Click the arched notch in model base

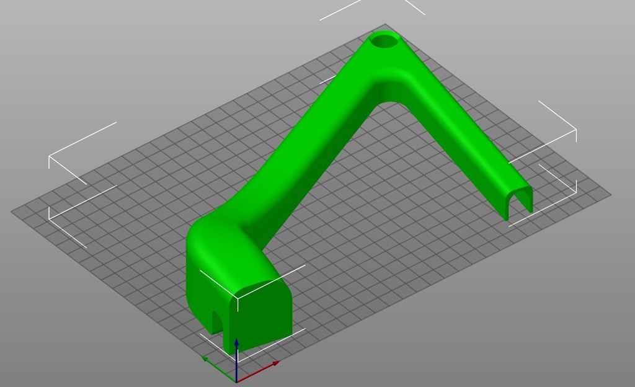pyautogui.click(x=217, y=322)
